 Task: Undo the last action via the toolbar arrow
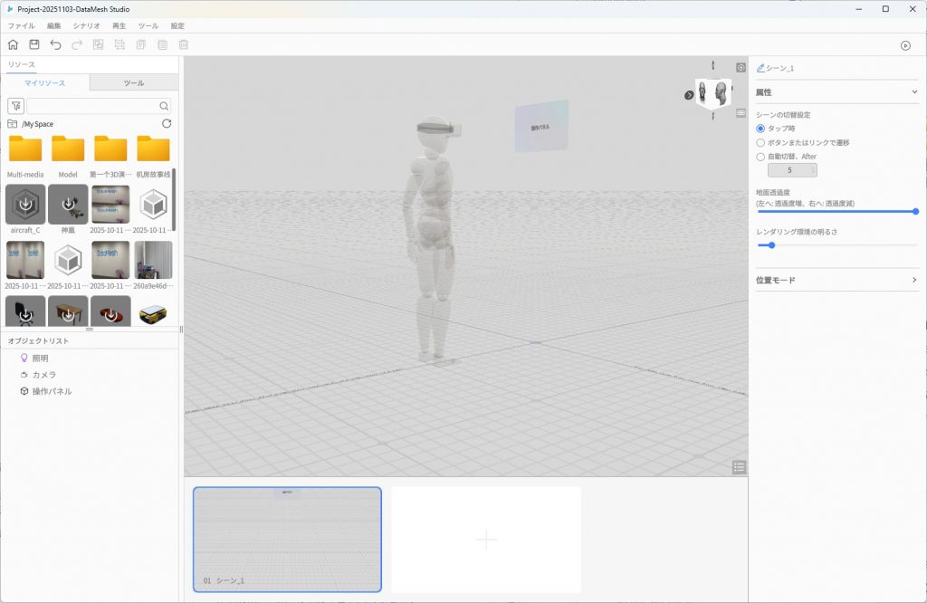(56, 44)
